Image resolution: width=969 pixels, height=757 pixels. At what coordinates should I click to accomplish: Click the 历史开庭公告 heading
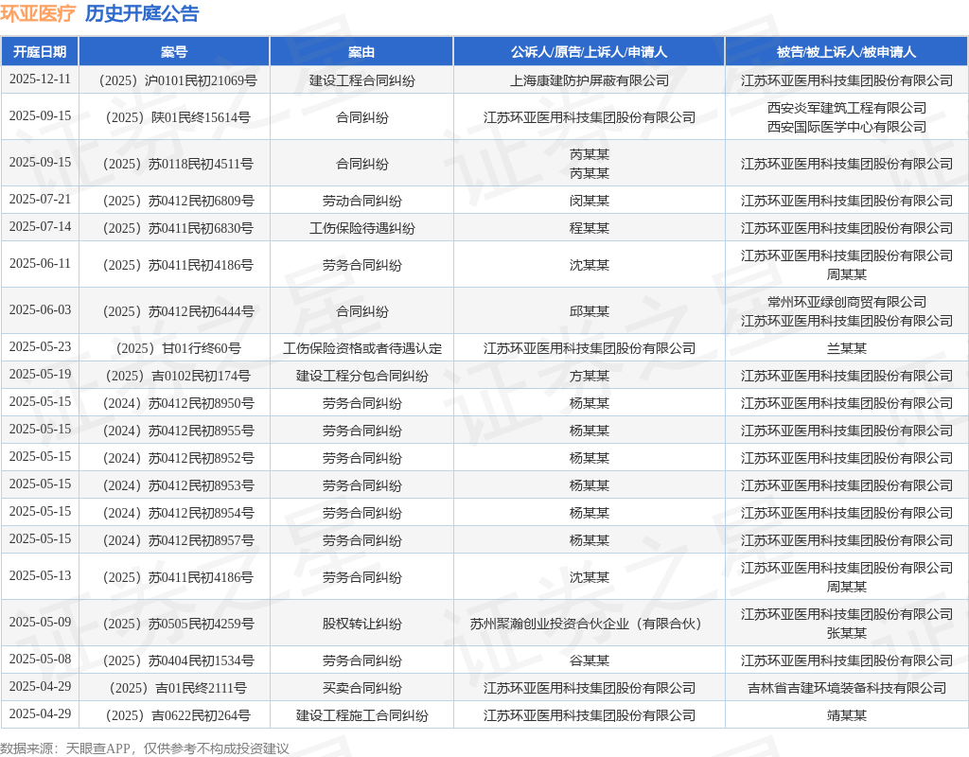142,13
